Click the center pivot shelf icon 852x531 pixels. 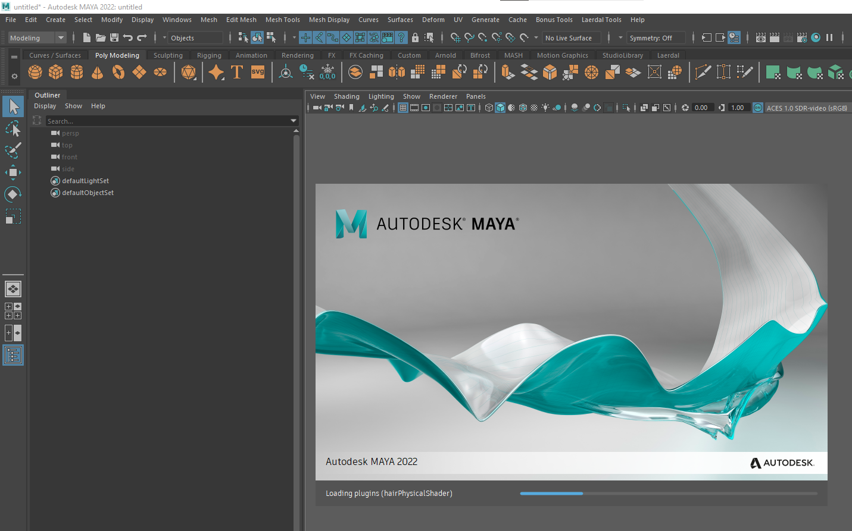point(286,73)
